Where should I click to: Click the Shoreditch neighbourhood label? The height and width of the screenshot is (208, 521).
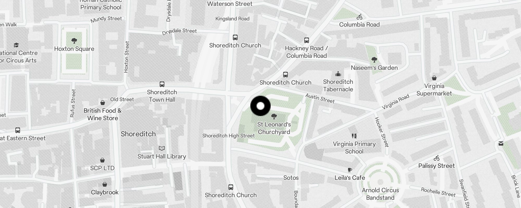point(138,134)
